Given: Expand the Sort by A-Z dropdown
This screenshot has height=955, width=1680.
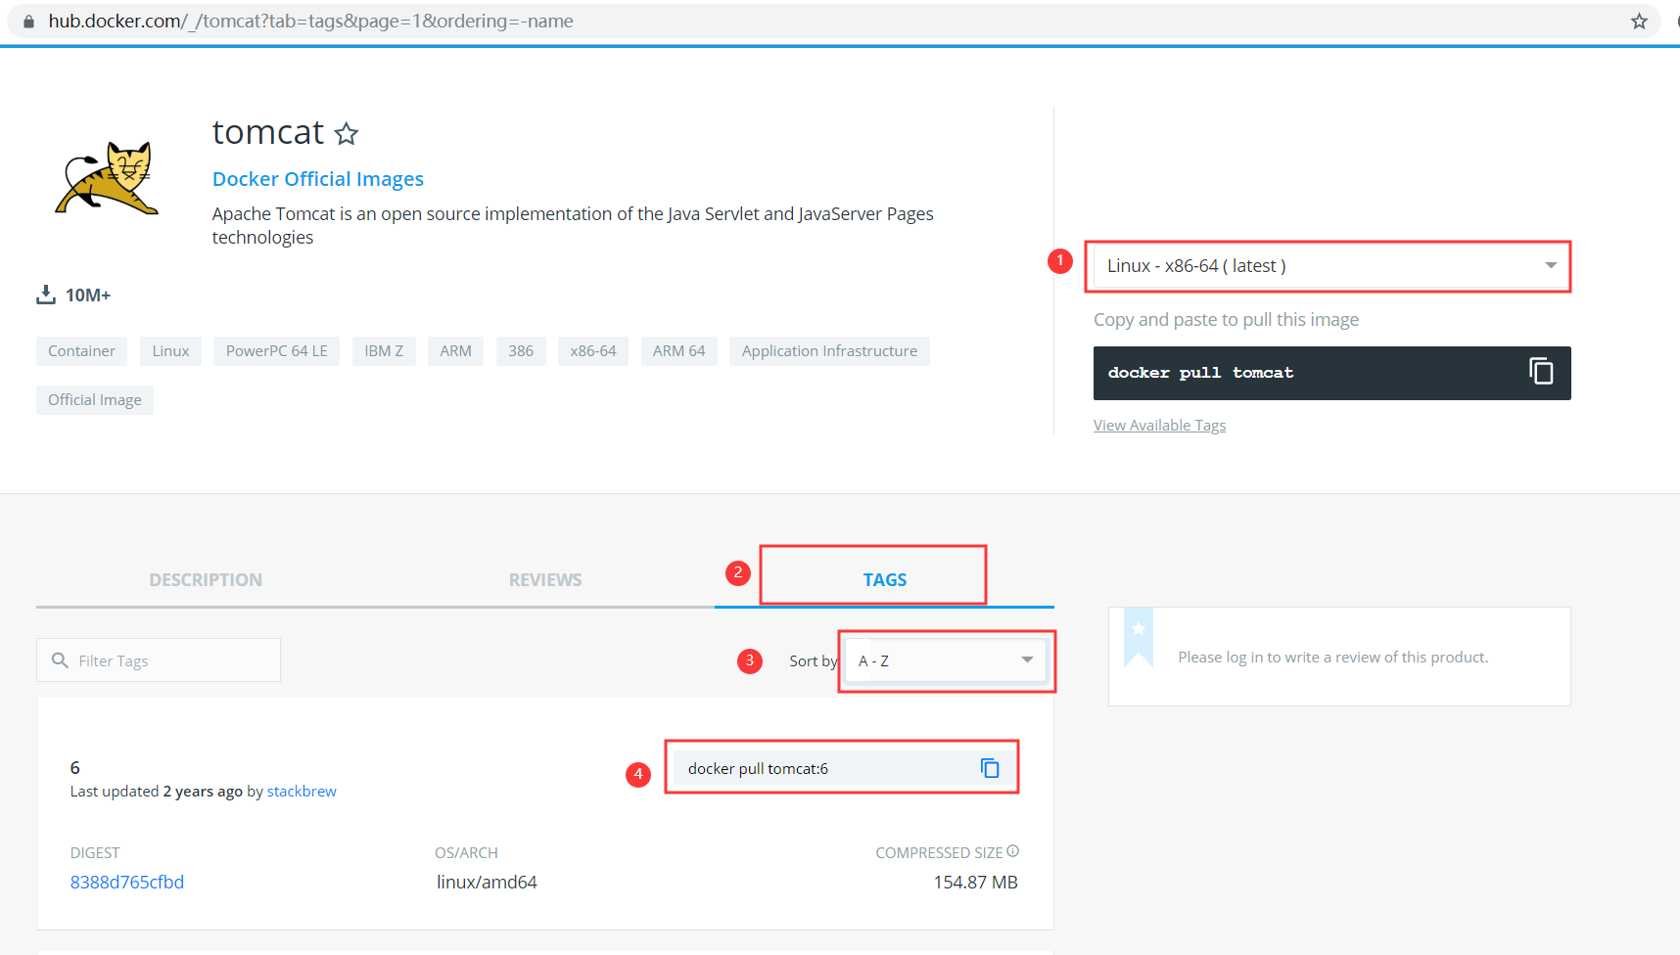Looking at the screenshot, I should 945,660.
